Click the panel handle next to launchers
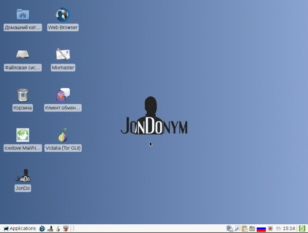Image resolution: width=308 pixels, height=233 pixels. [x=73, y=228]
